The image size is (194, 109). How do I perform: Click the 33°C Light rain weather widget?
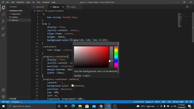(x=145, y=106)
